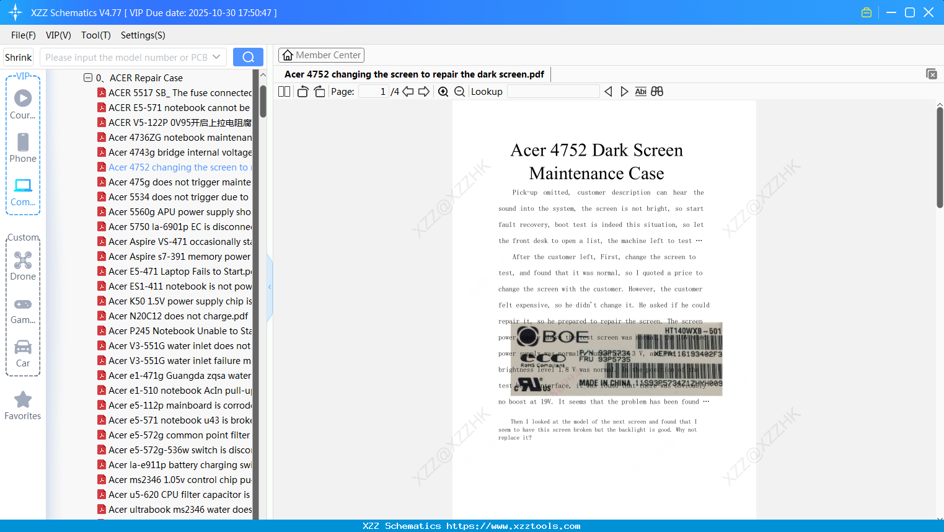This screenshot has height=532, width=944.
Task: Zoom out of the PDF document
Action: pos(460,92)
